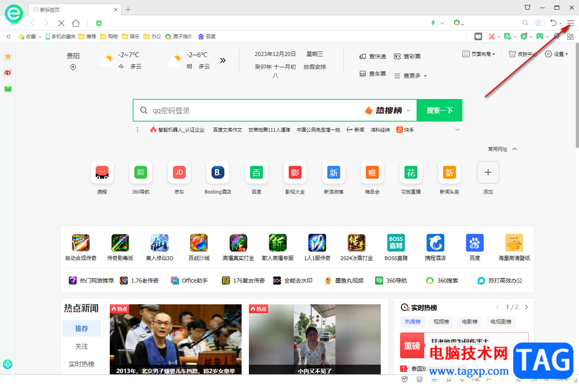This screenshot has height=384, width=579.
Task: Click the 查快递 package tracking icon
Action: (x=363, y=56)
